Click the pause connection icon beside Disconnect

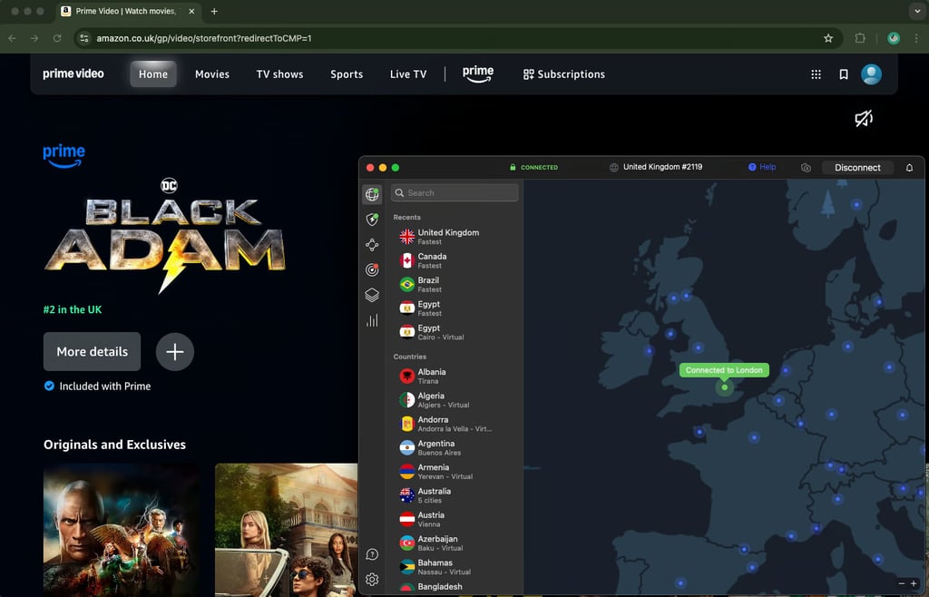806,168
